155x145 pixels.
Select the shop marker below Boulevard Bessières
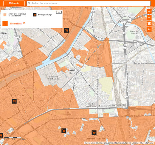tap(64, 131)
